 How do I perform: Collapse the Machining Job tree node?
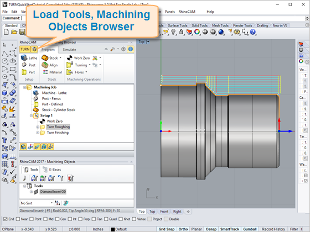(x=24, y=87)
